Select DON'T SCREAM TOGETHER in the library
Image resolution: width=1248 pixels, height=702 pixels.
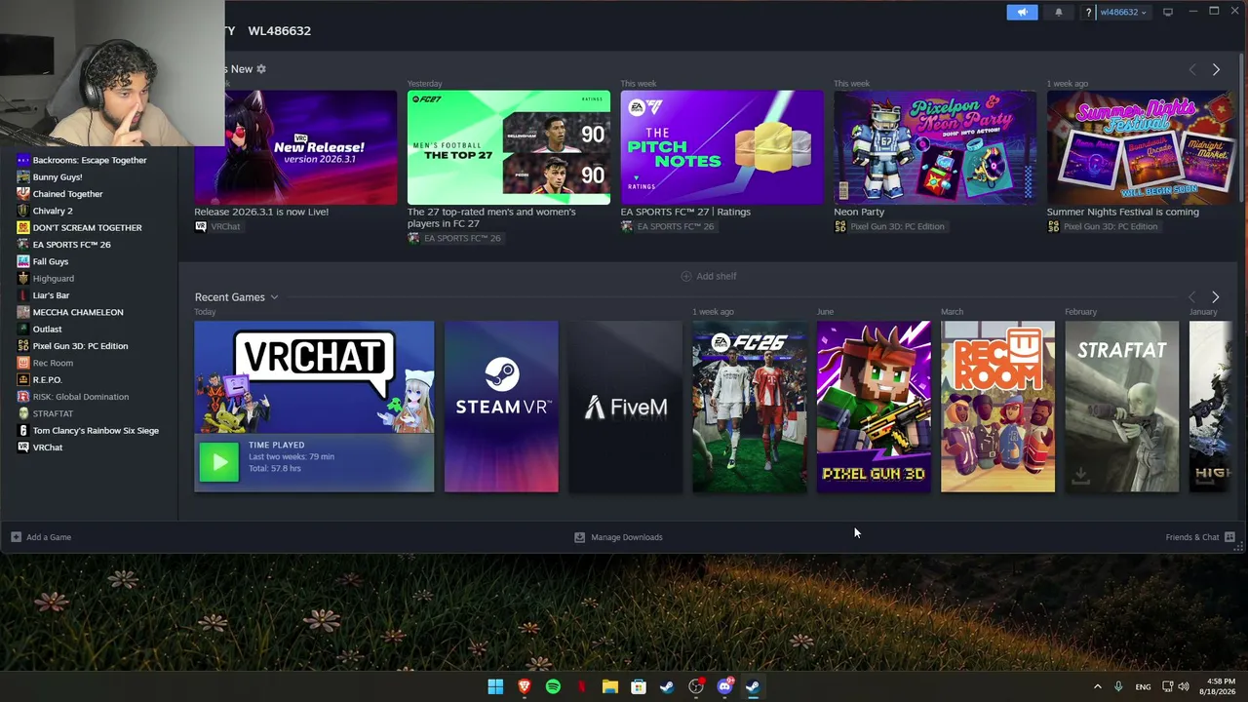(87, 227)
